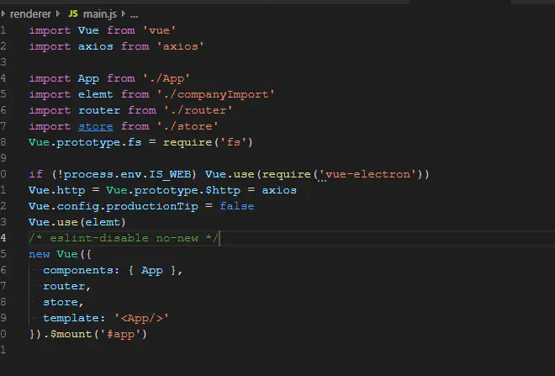Click 'Vue.prototype.fs' on line 8
Screen dimensions: 555x376
click(x=85, y=142)
